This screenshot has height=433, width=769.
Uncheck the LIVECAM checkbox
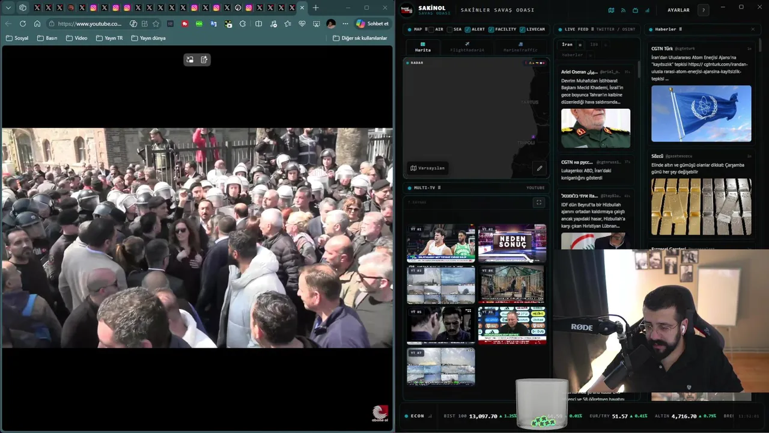pyautogui.click(x=522, y=29)
